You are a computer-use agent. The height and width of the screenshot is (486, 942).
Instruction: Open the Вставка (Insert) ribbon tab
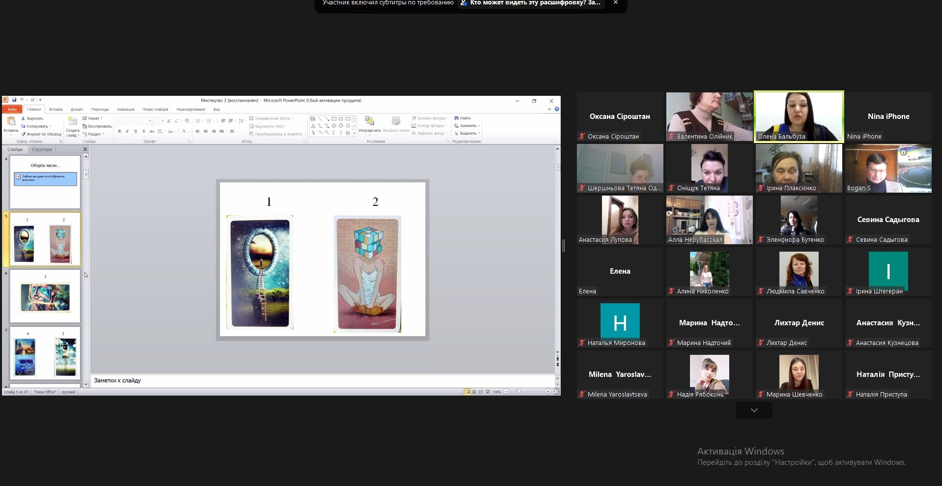(56, 109)
